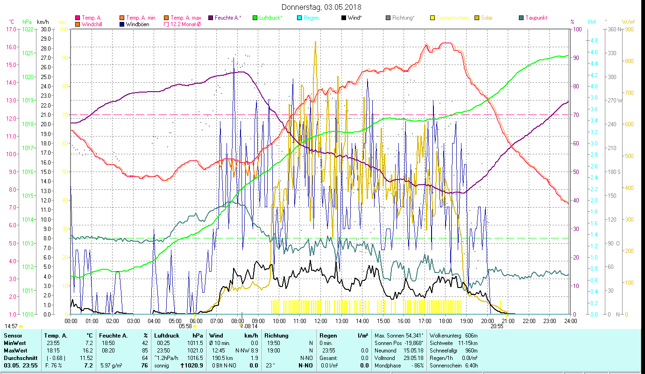Click the Temp. A. max legend swatch
Image resolution: width=645 pixels, height=374 pixels.
click(166, 18)
